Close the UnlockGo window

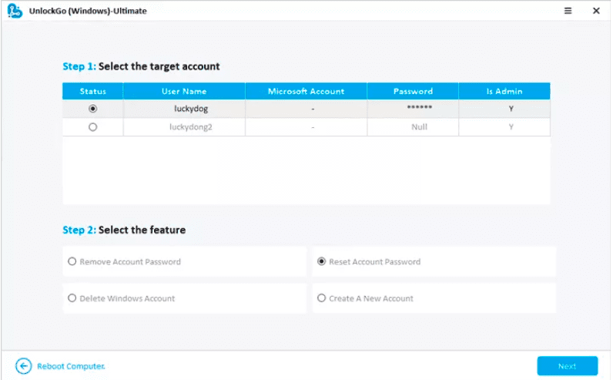(x=596, y=11)
